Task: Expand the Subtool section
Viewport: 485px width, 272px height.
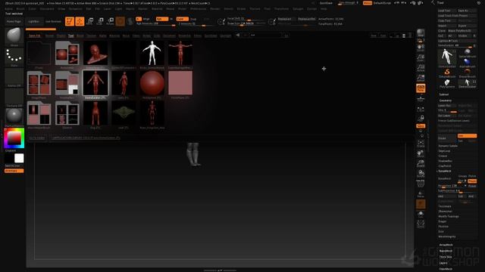Action: 444,94
